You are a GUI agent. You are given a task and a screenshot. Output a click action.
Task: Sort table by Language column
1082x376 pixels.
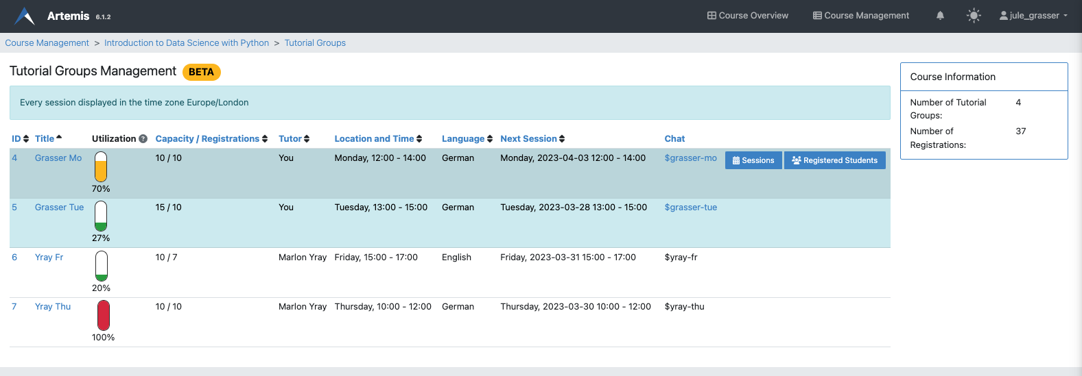click(467, 139)
